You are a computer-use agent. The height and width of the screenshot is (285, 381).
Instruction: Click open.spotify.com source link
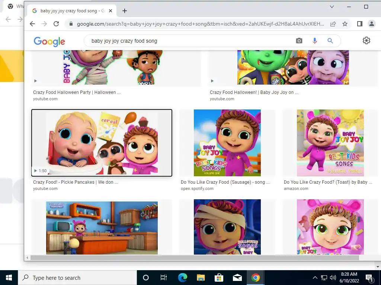point(197,189)
